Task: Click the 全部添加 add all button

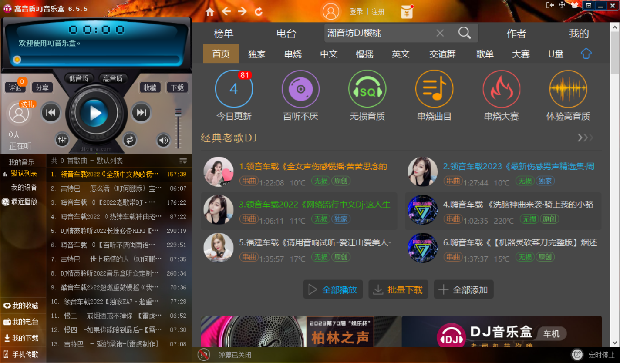Action: pos(464,289)
